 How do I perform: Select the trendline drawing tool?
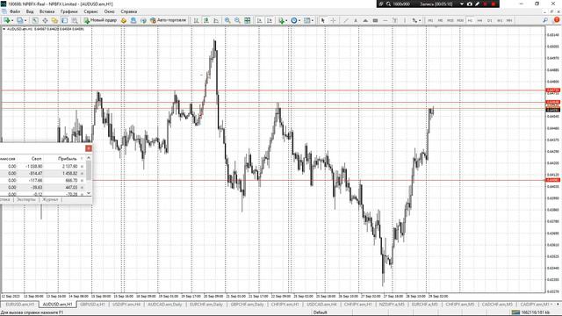pos(345,20)
